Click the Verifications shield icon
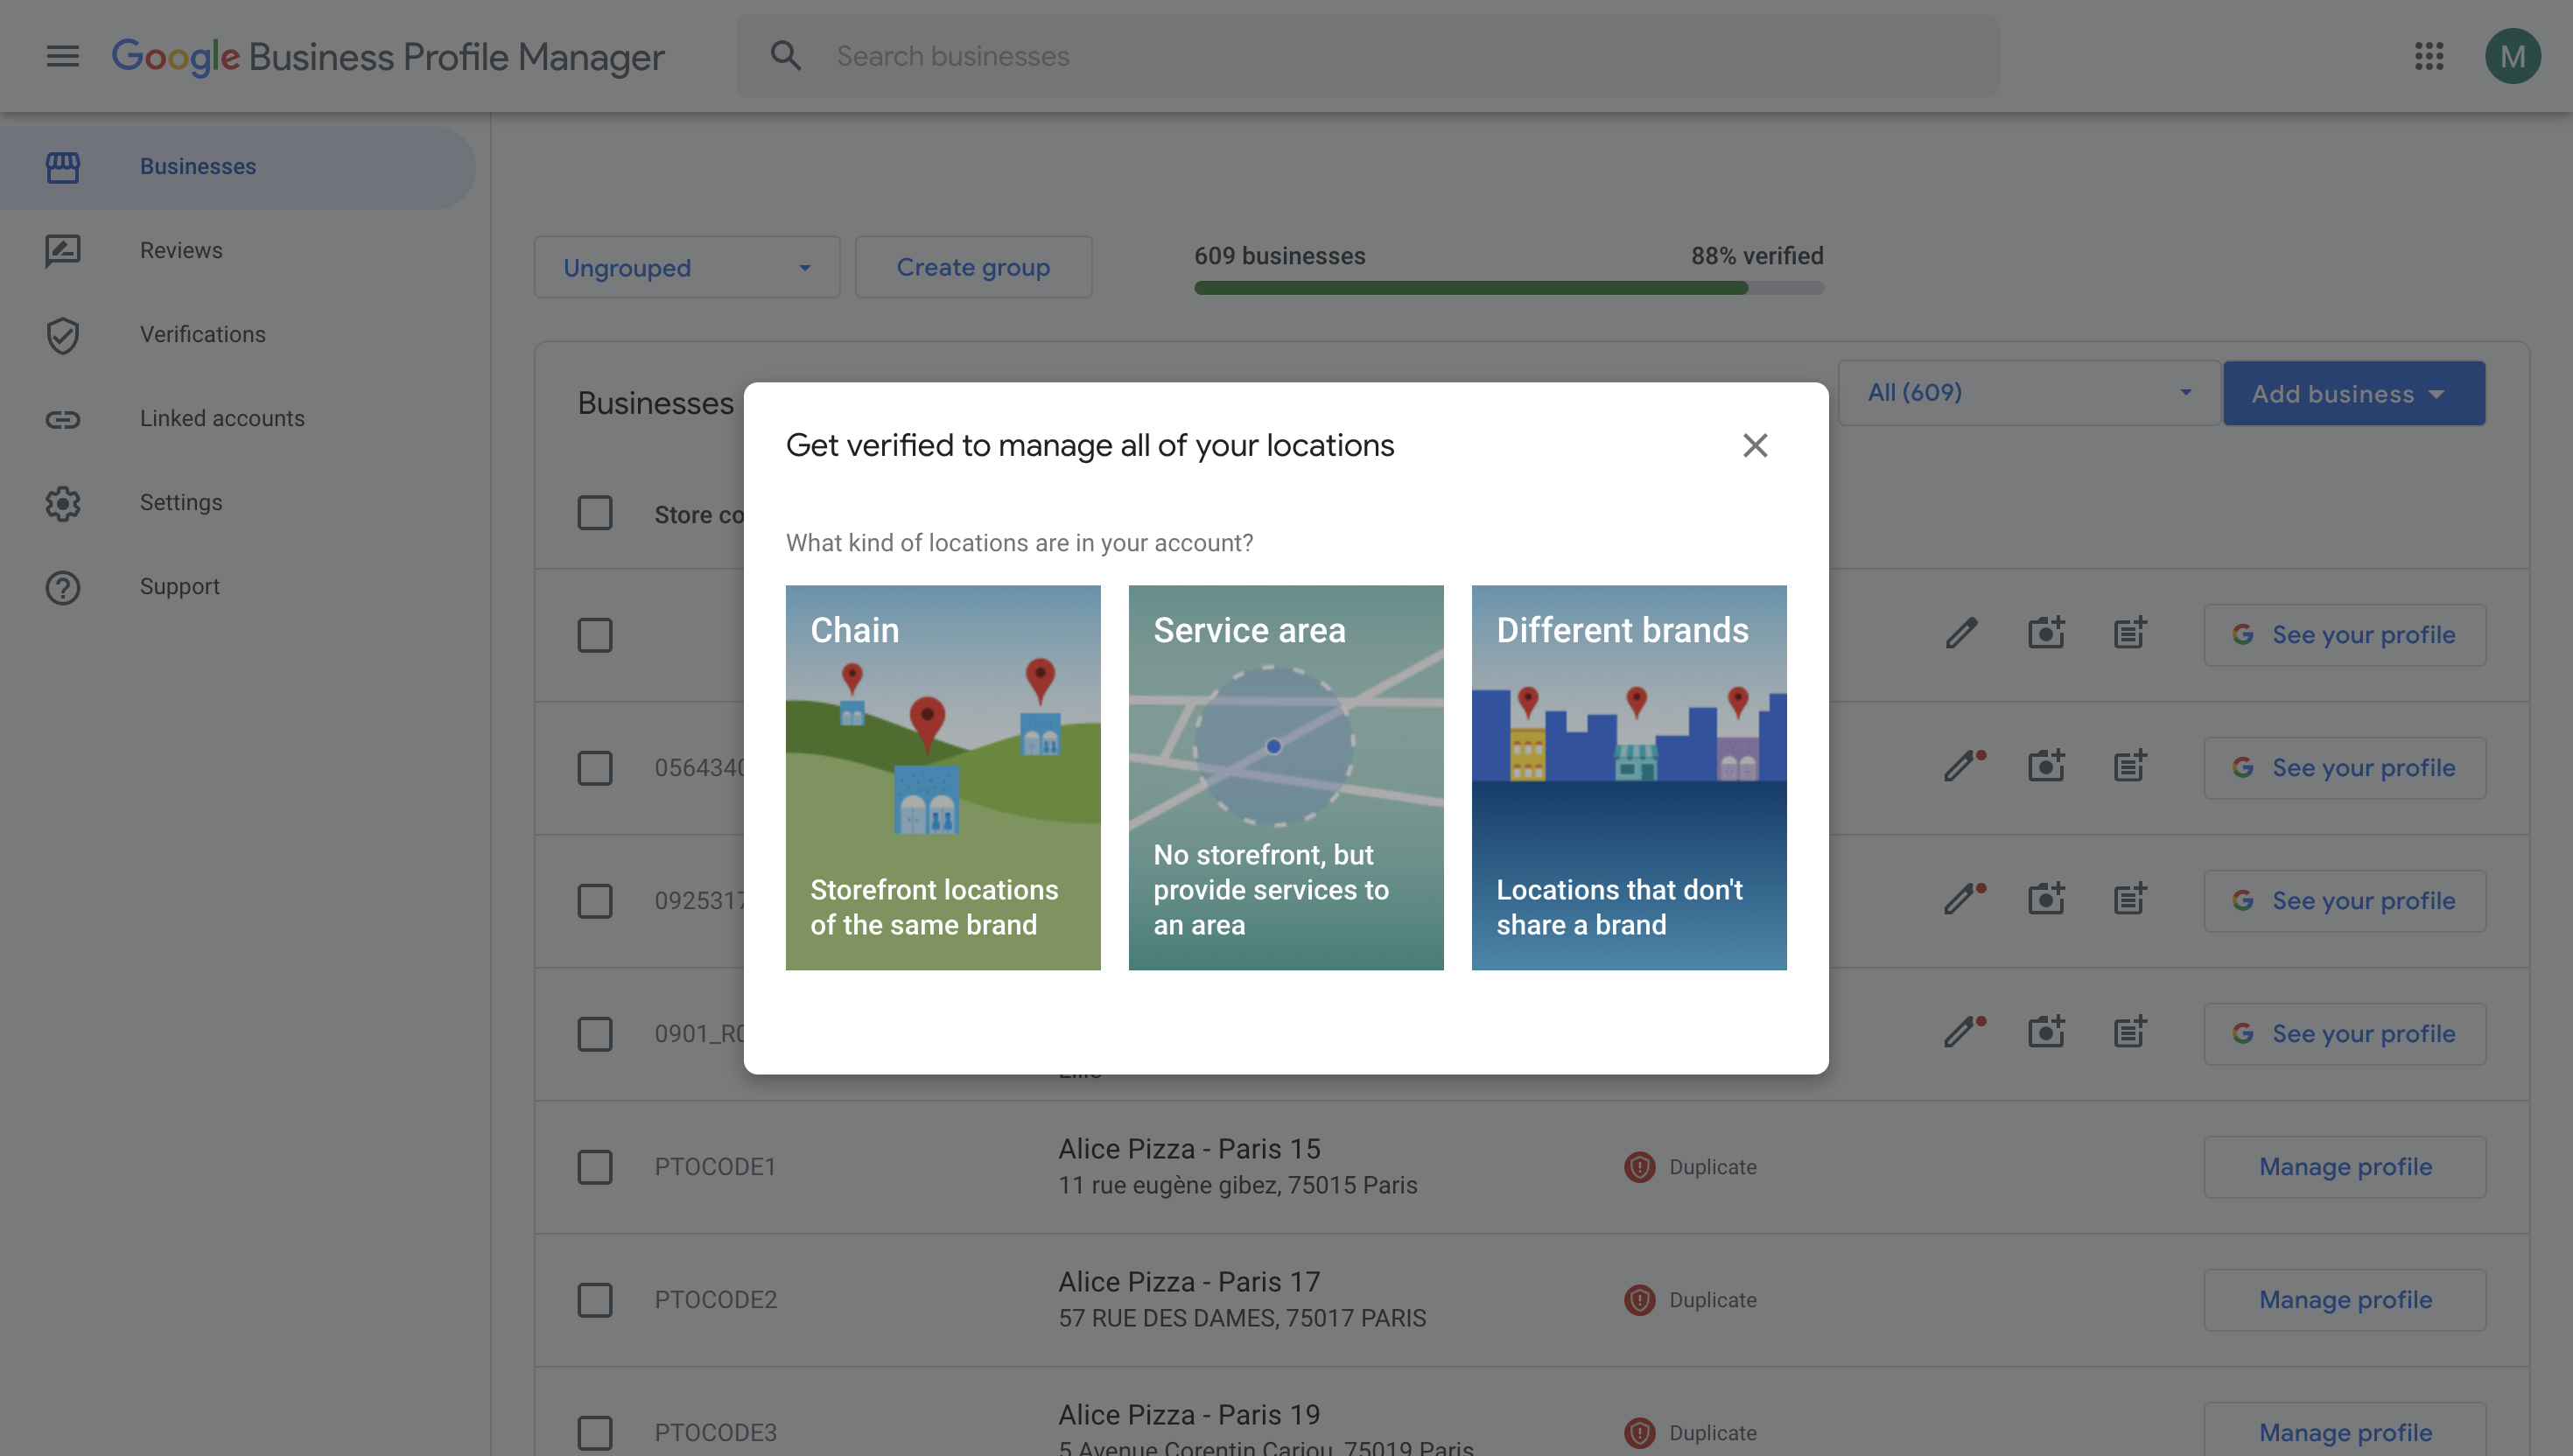 click(63, 335)
